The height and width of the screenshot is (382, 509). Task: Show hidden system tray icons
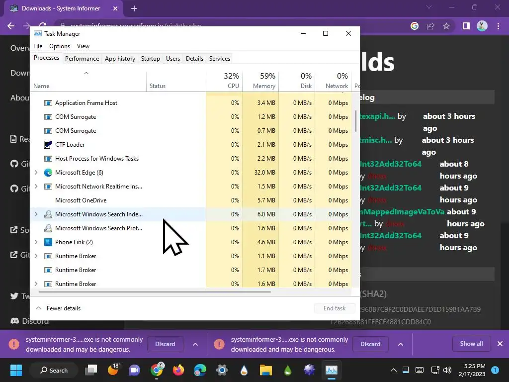394,370
